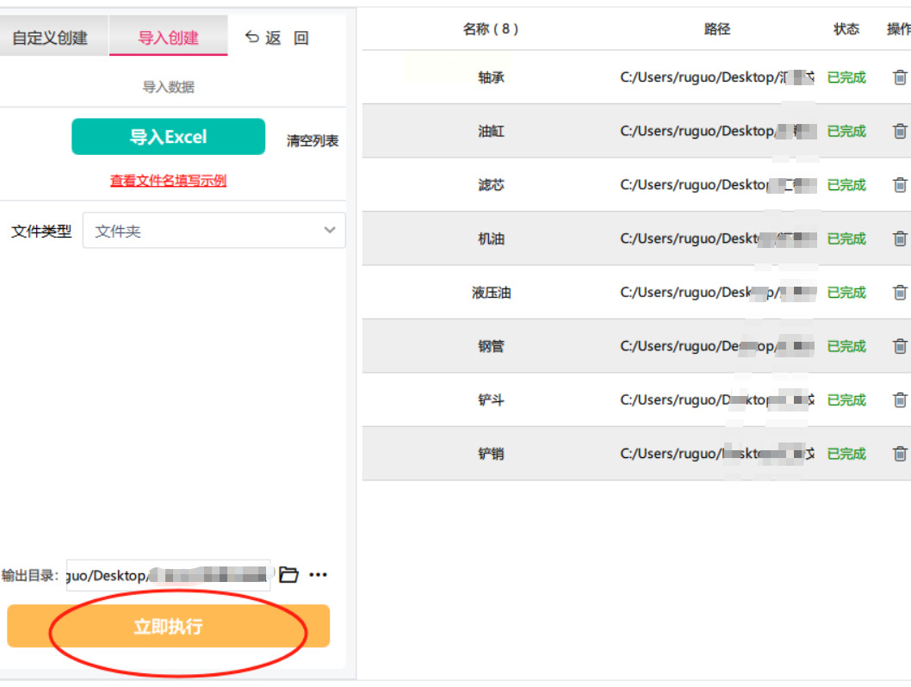Image resolution: width=911 pixels, height=687 pixels.
Task: Click the 已完成 status in 液压油 row
Action: pyautogui.click(x=846, y=292)
